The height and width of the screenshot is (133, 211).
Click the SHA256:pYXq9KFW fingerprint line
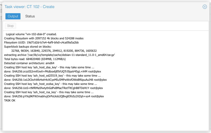(54, 96)
